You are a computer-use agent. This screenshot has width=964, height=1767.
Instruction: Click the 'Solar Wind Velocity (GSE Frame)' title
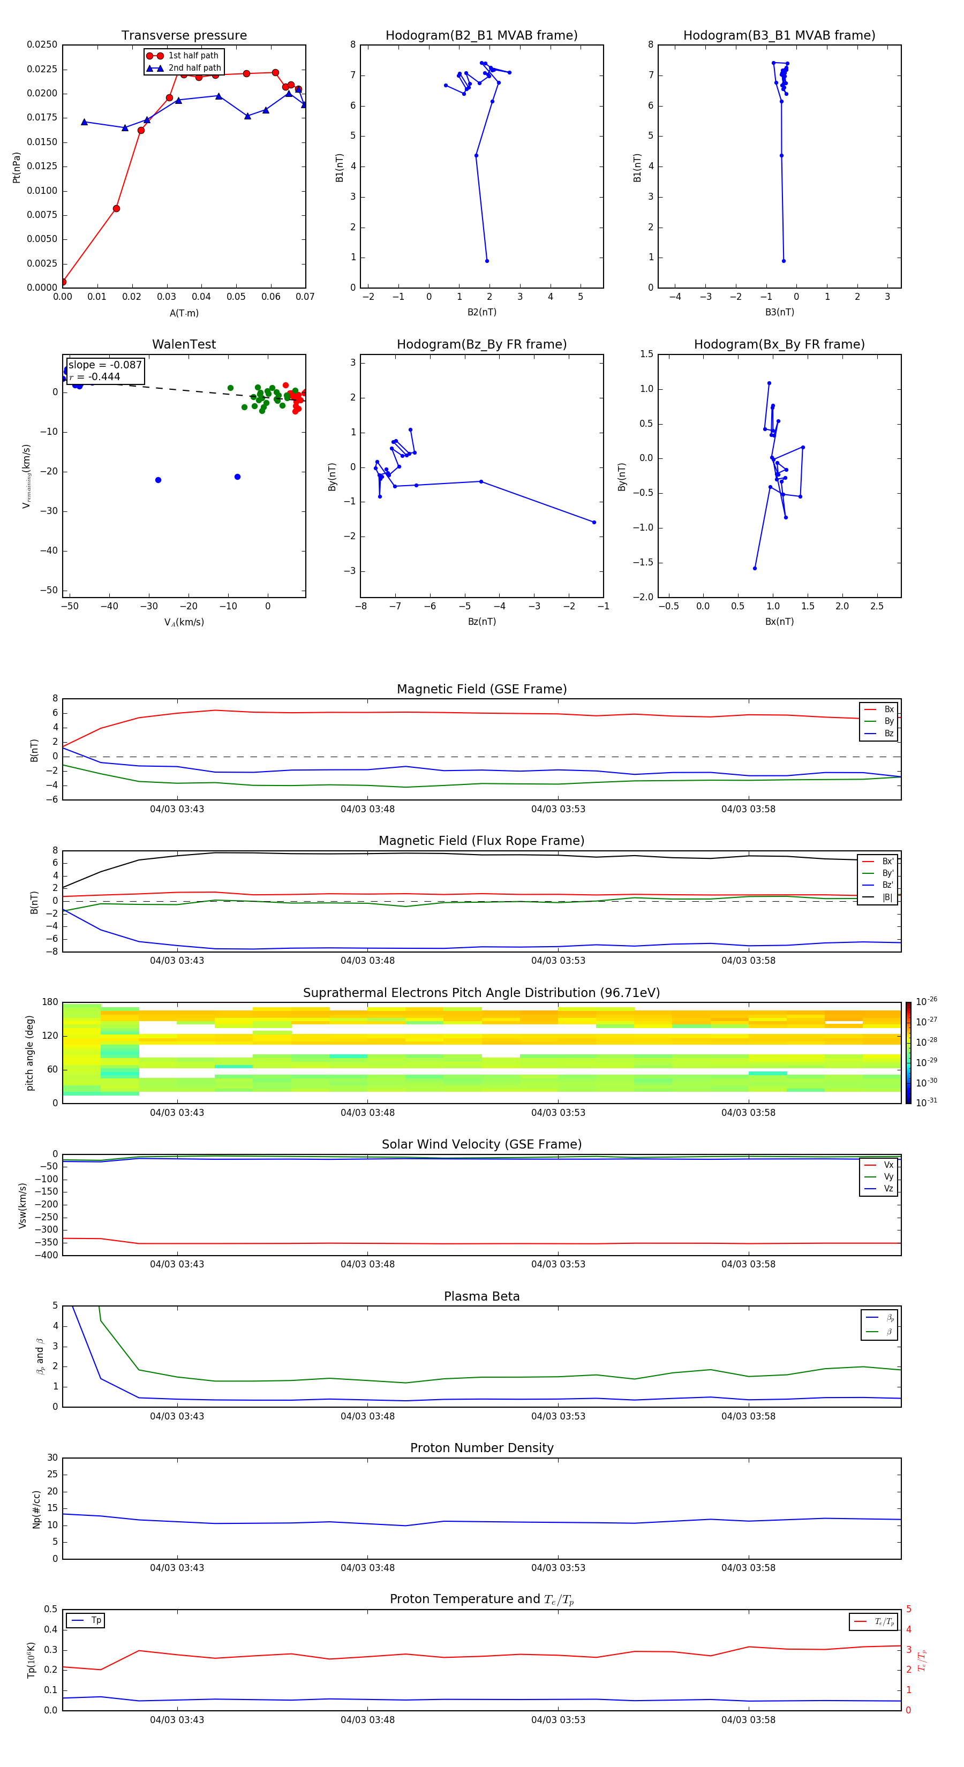(x=481, y=1144)
